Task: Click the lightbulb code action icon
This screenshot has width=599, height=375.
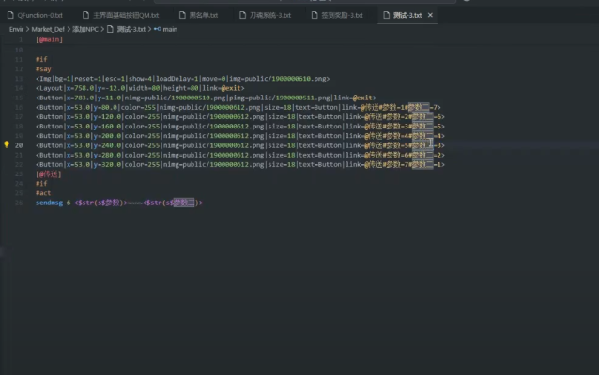Action: pyautogui.click(x=7, y=145)
